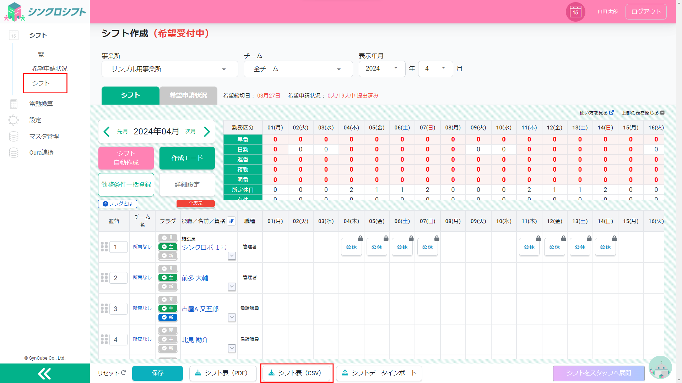This screenshot has height=383, width=682.
Task: Open the チーム dropdown showing 全チーム
Action: [x=298, y=69]
